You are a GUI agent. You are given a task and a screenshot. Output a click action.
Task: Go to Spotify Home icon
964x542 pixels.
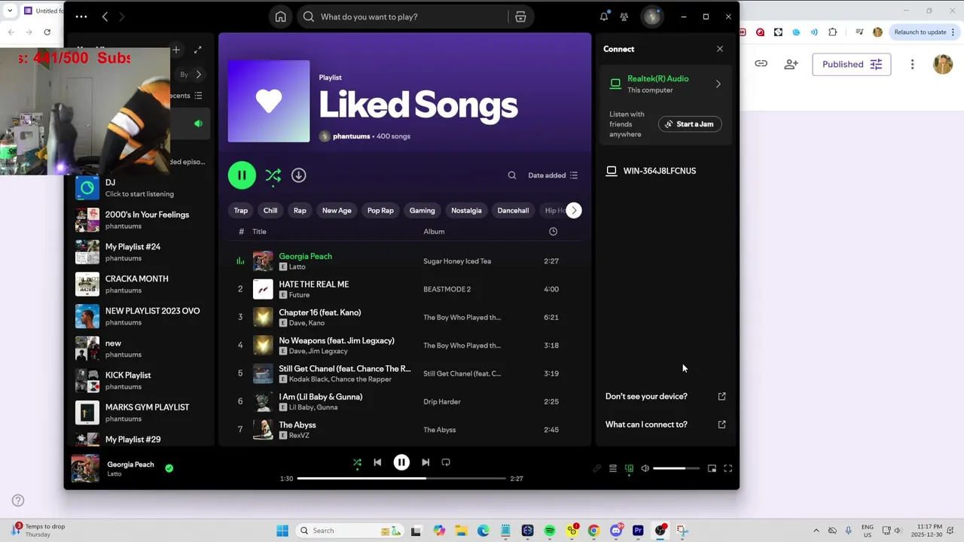point(280,17)
